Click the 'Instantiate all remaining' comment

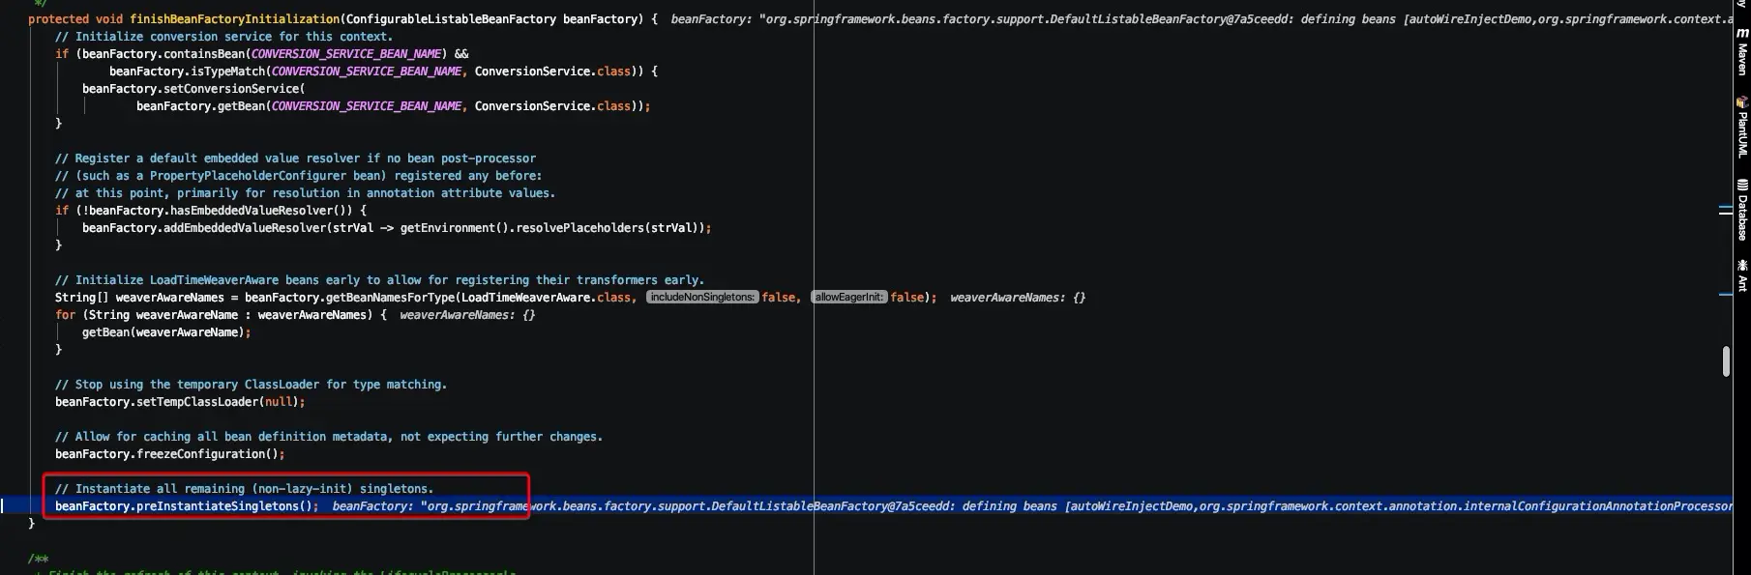[244, 488]
